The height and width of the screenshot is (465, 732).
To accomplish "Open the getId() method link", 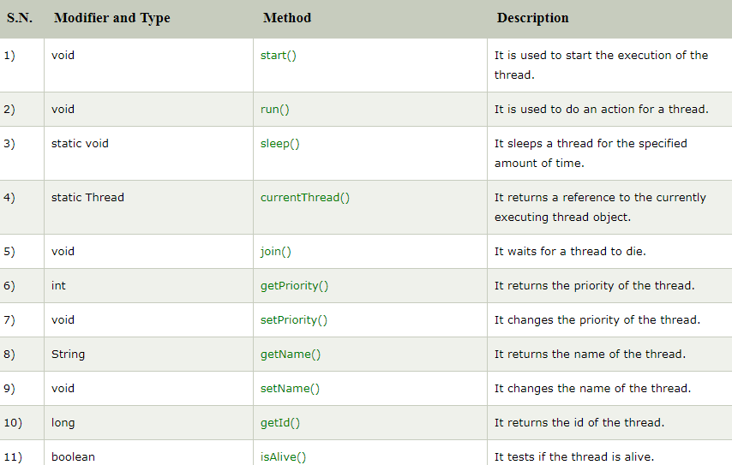I will point(280,423).
